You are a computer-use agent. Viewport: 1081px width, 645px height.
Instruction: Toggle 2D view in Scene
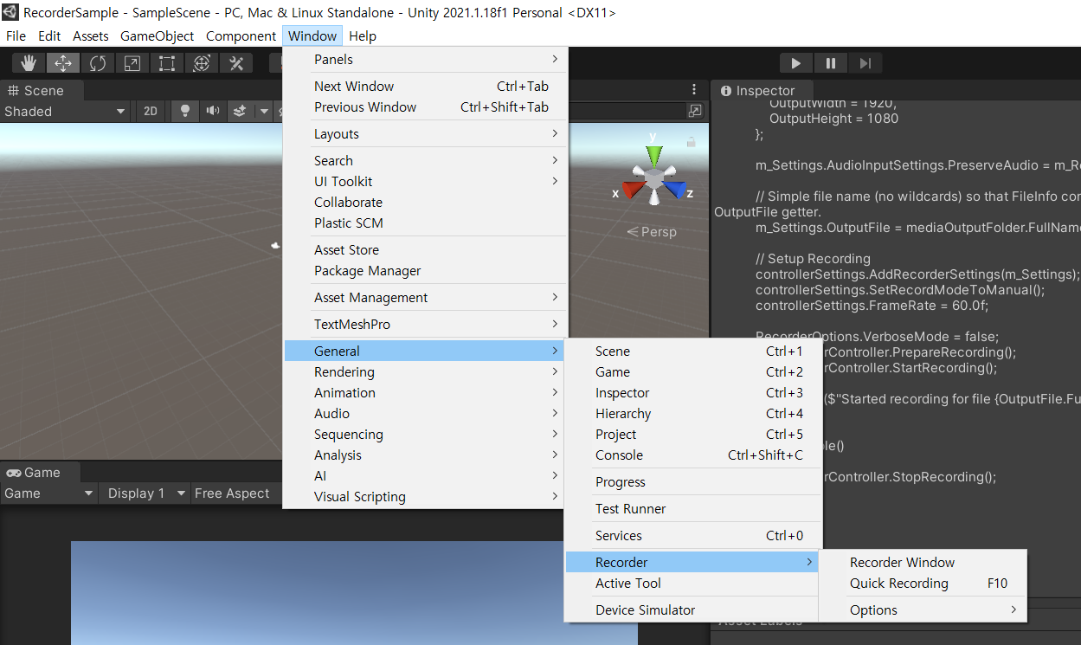click(x=151, y=111)
